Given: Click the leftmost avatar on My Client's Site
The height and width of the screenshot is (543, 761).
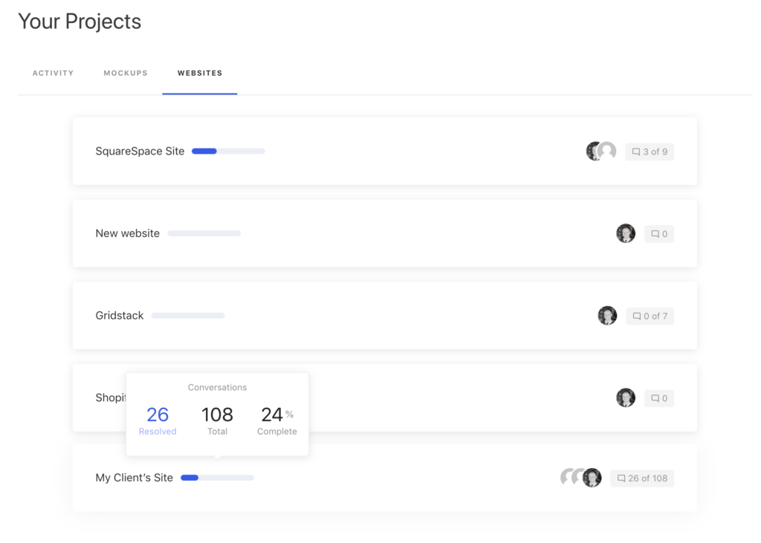Looking at the screenshot, I should tap(566, 478).
